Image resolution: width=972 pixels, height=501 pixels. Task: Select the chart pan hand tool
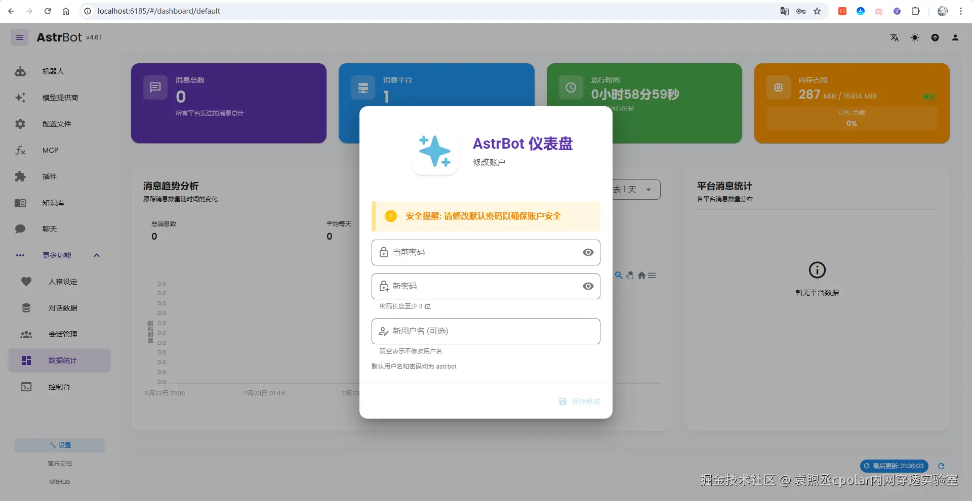(x=630, y=275)
